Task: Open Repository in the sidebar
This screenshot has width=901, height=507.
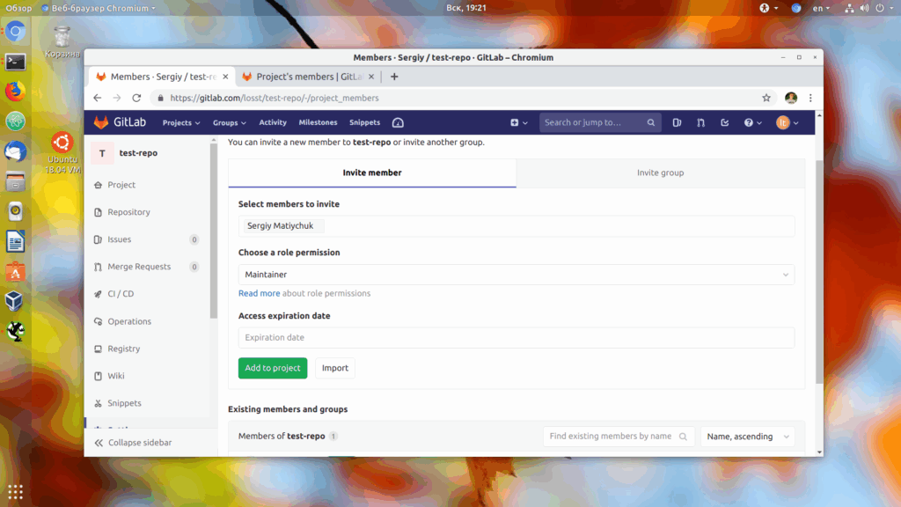Action: pyautogui.click(x=128, y=212)
